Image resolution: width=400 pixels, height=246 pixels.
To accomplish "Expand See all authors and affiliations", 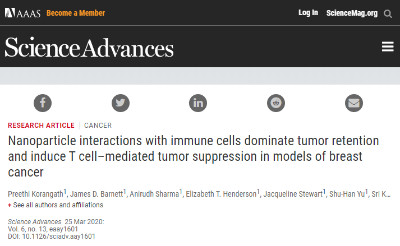I will click(58, 205).
